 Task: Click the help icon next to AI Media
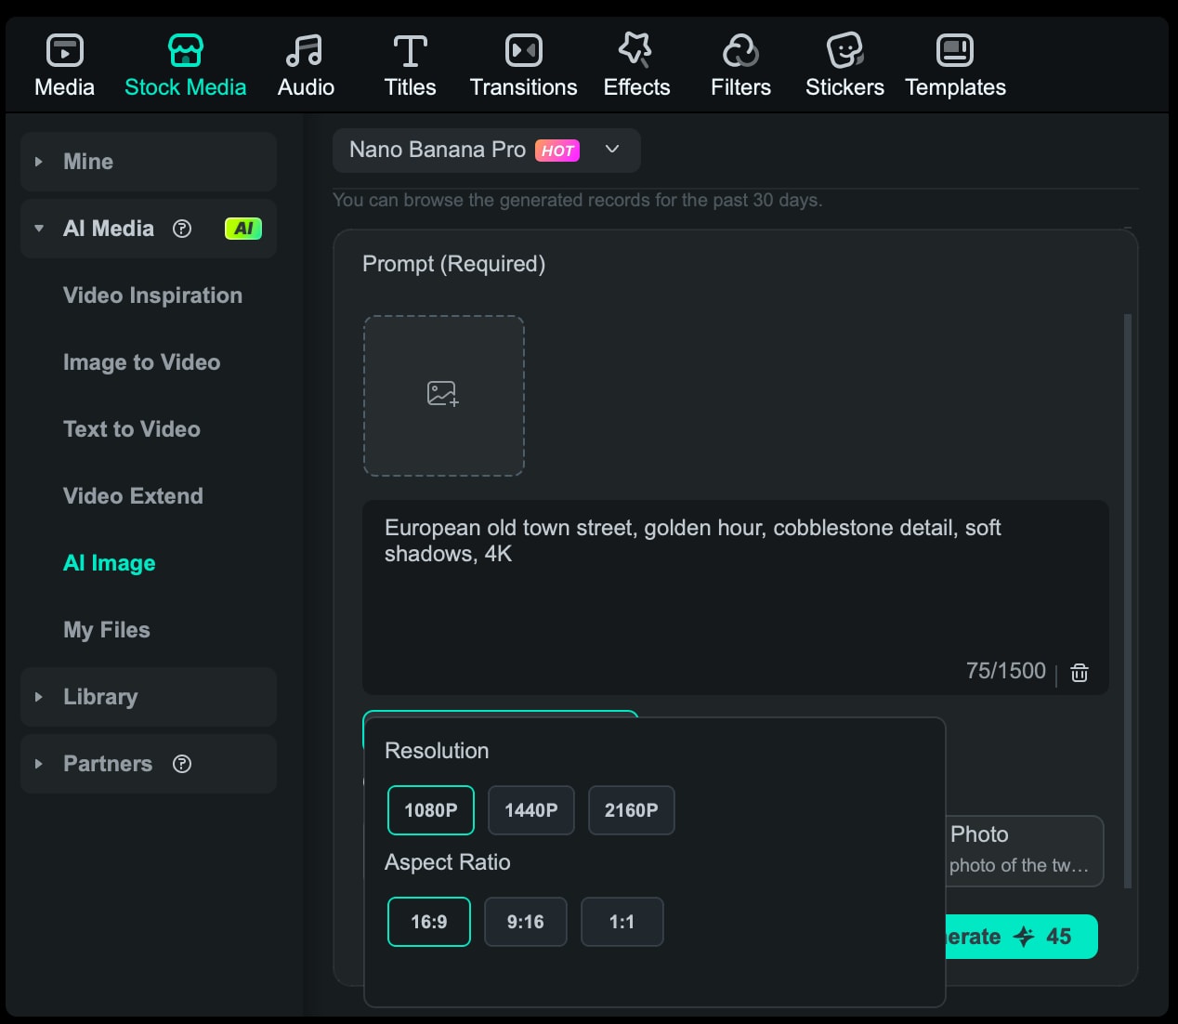182,229
